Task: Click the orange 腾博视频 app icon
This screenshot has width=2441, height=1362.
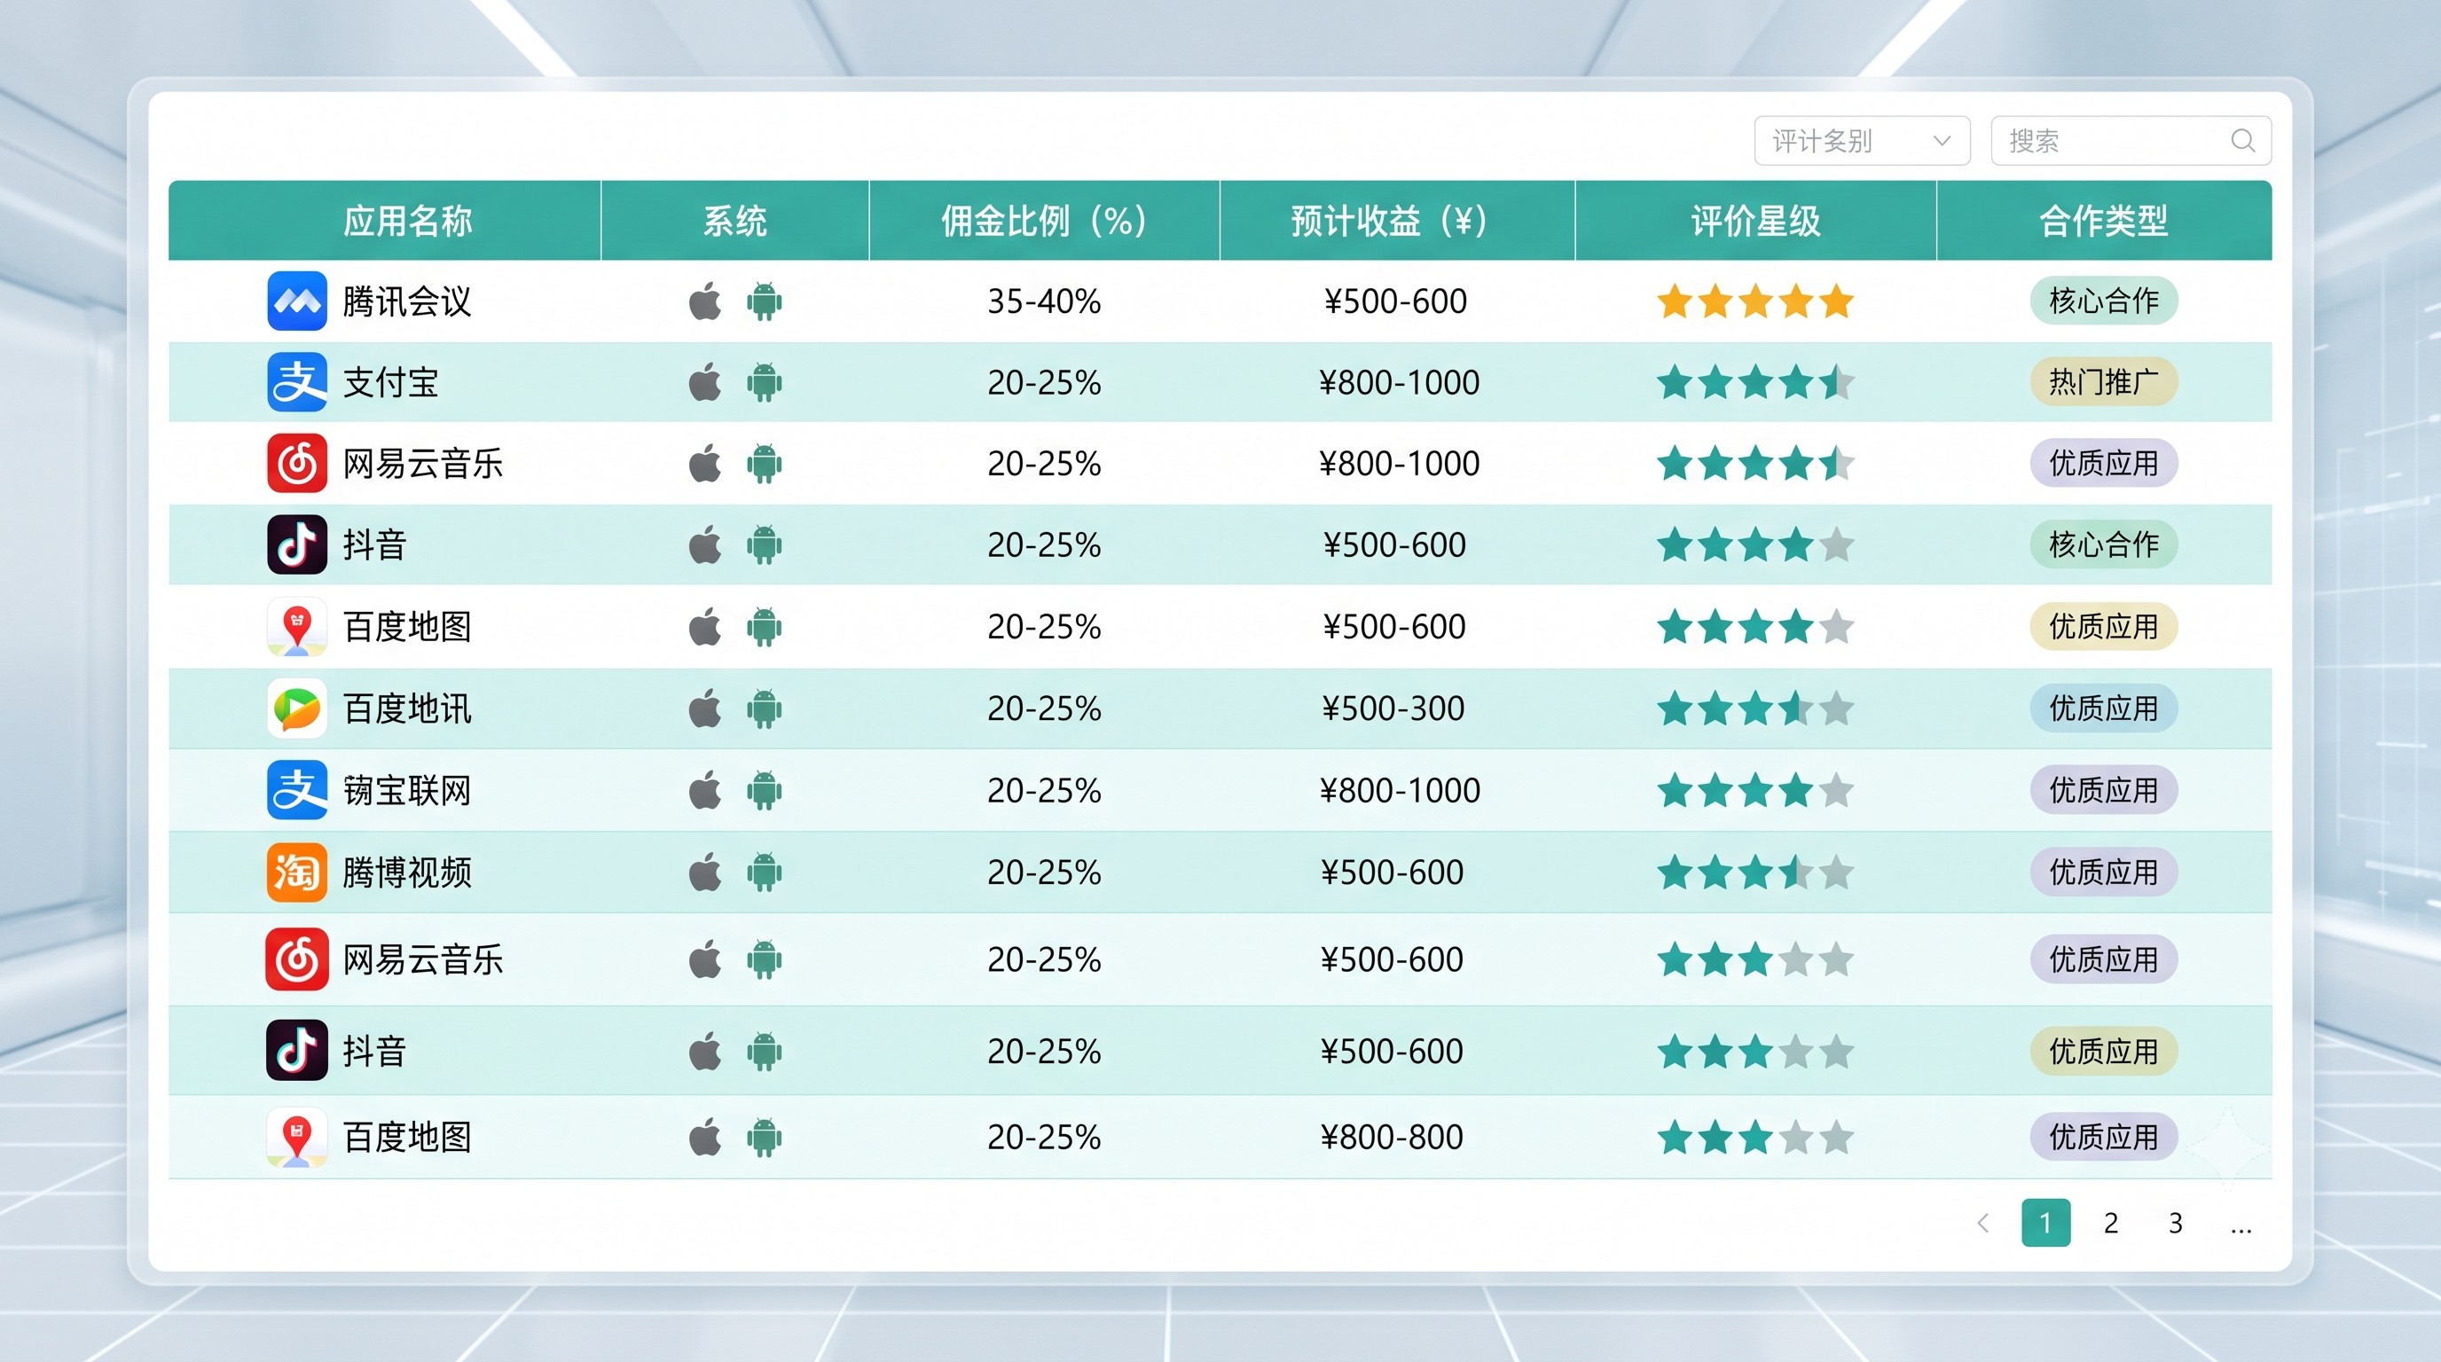Action: pyautogui.click(x=296, y=872)
